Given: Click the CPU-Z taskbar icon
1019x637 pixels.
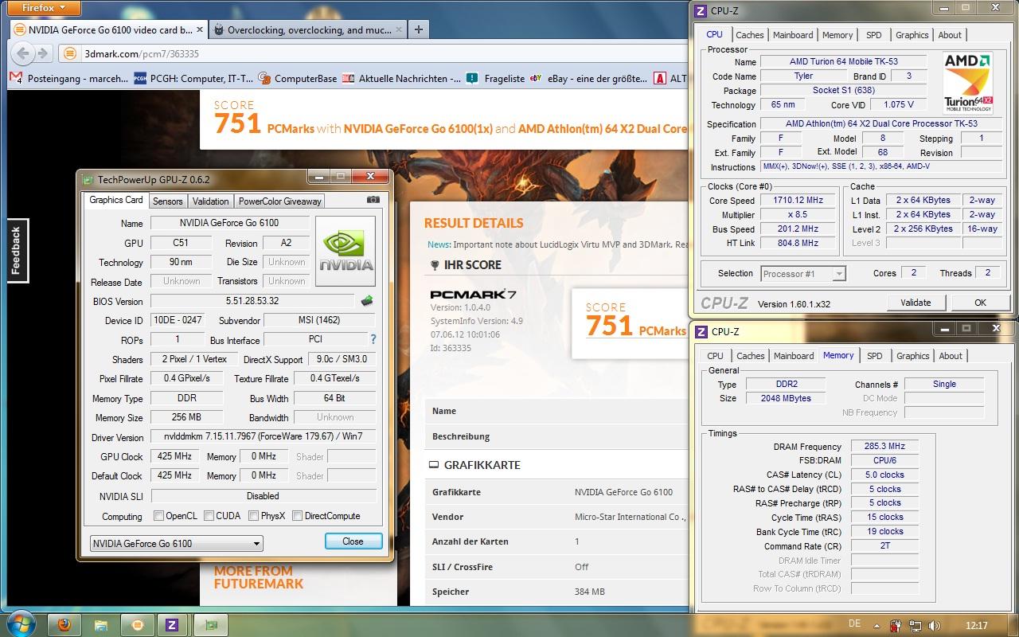Looking at the screenshot, I should click(x=171, y=624).
